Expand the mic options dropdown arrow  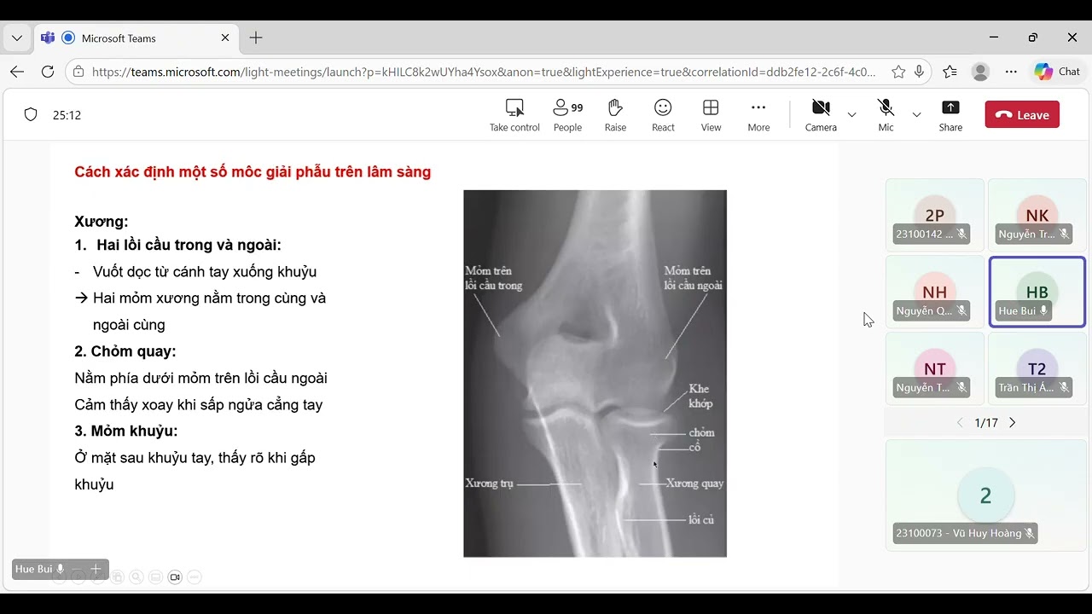coord(916,114)
